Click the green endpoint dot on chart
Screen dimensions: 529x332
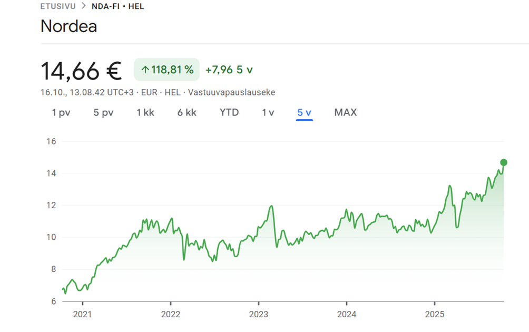point(504,162)
